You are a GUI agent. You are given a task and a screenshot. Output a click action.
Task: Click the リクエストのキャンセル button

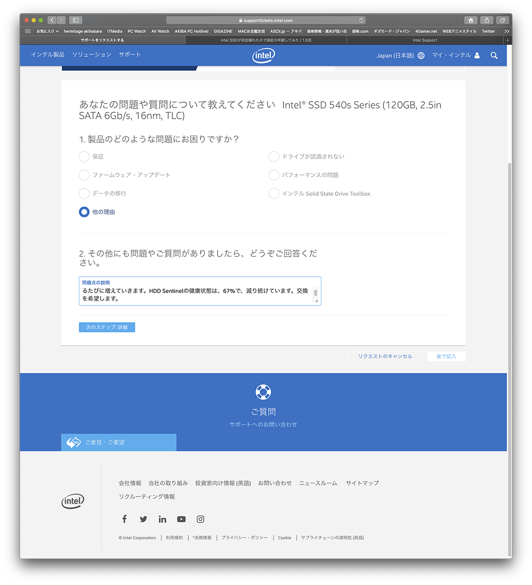[x=385, y=356]
